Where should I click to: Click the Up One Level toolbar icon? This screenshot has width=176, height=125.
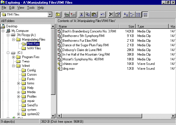coord(58,14)
